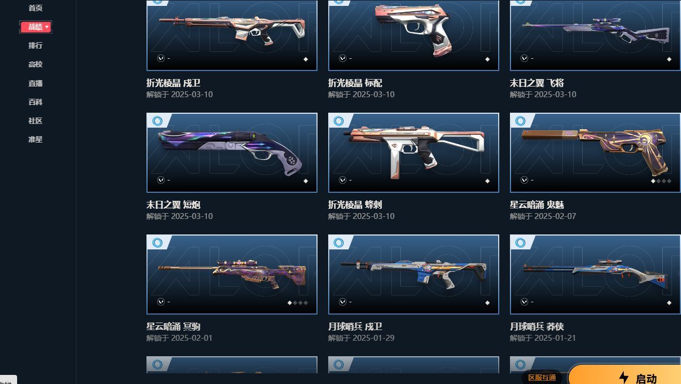Screen dimensions: 681x384
Task: Go to the 排行 sidebar section
Action: point(35,45)
